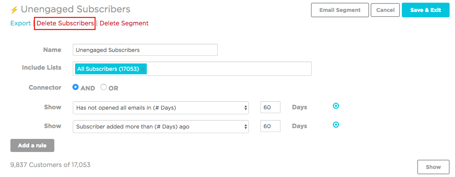Open the 'Has not opened all emails' dropdown

161,108
